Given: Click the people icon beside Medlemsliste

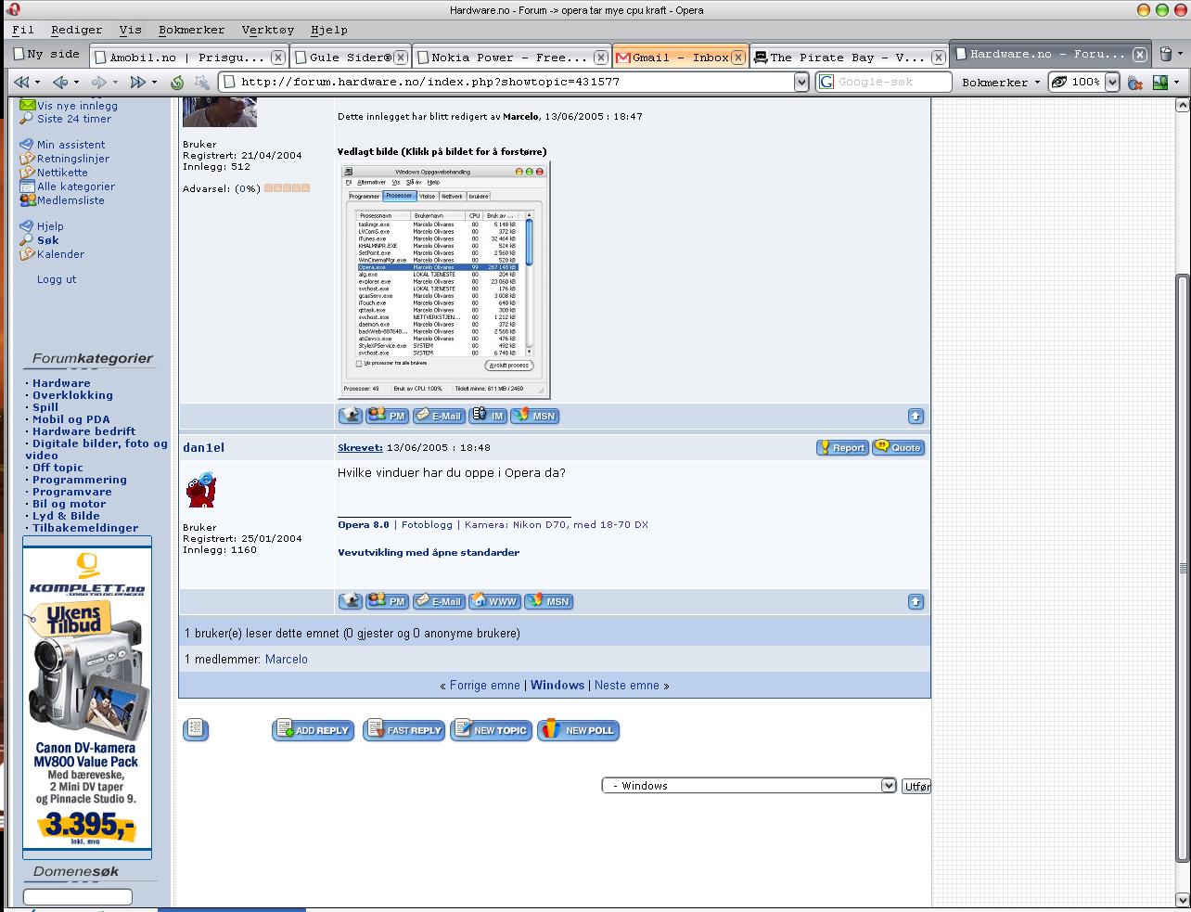Looking at the screenshot, I should pyautogui.click(x=27, y=200).
